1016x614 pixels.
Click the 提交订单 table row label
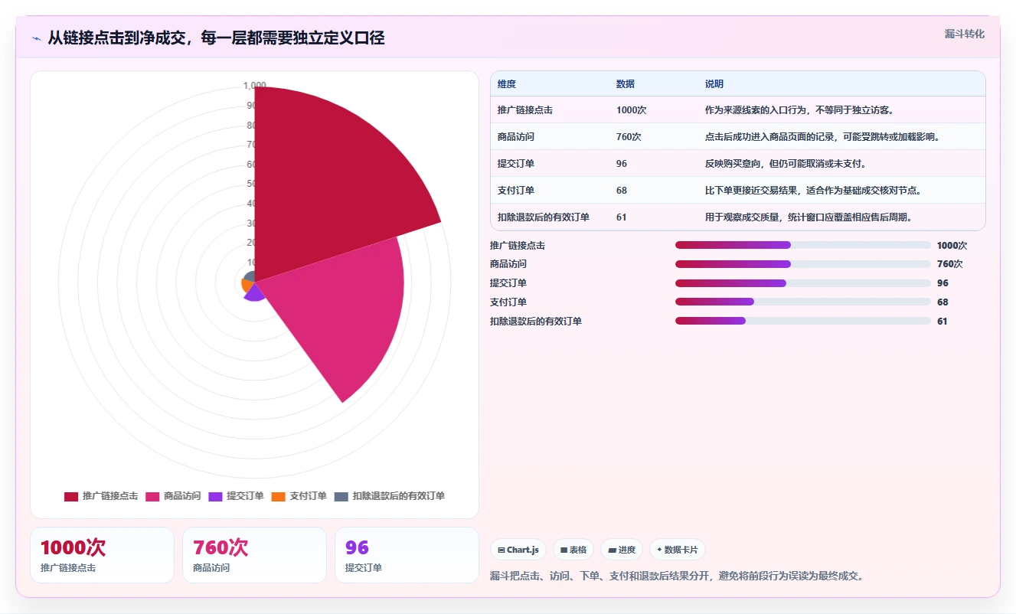[x=516, y=164]
